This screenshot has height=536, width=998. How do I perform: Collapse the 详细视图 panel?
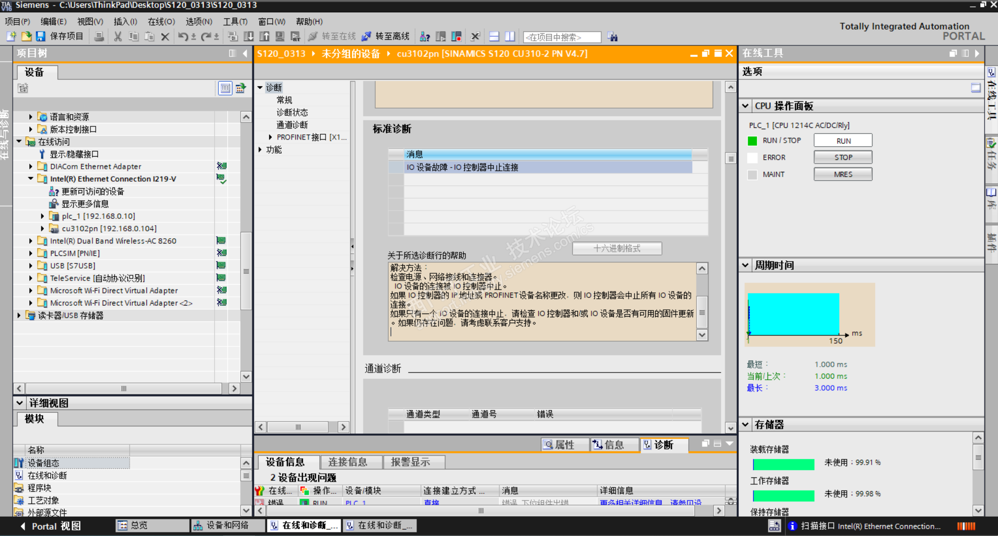(19, 403)
